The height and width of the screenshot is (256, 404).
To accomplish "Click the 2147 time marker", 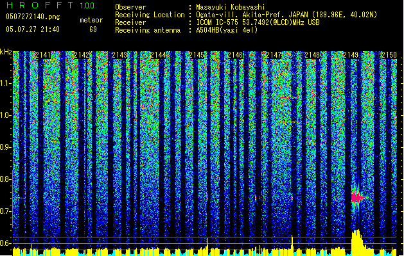I will pos(274,55).
